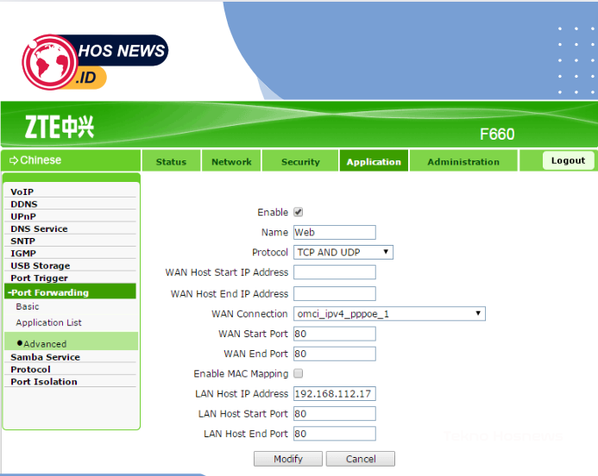Collapse the Port Forwarding menu section
This screenshot has width=598, height=476.
pos(50,292)
